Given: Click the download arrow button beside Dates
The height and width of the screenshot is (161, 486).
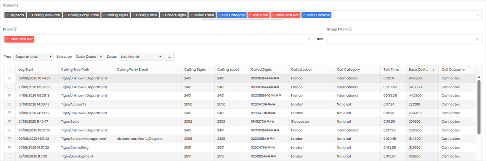Looking at the screenshot, I should [170, 57].
